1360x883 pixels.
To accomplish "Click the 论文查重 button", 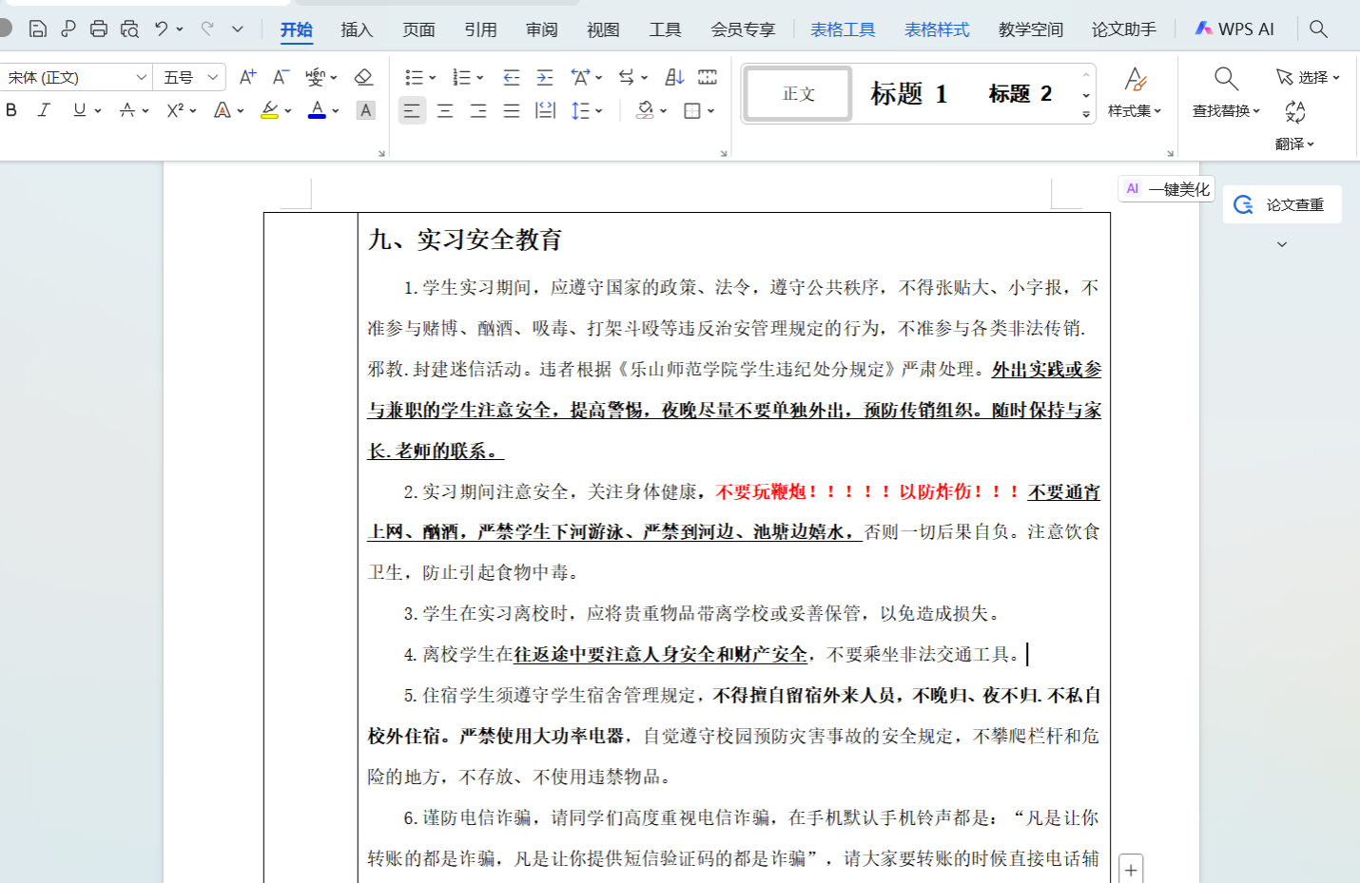I will (1282, 204).
